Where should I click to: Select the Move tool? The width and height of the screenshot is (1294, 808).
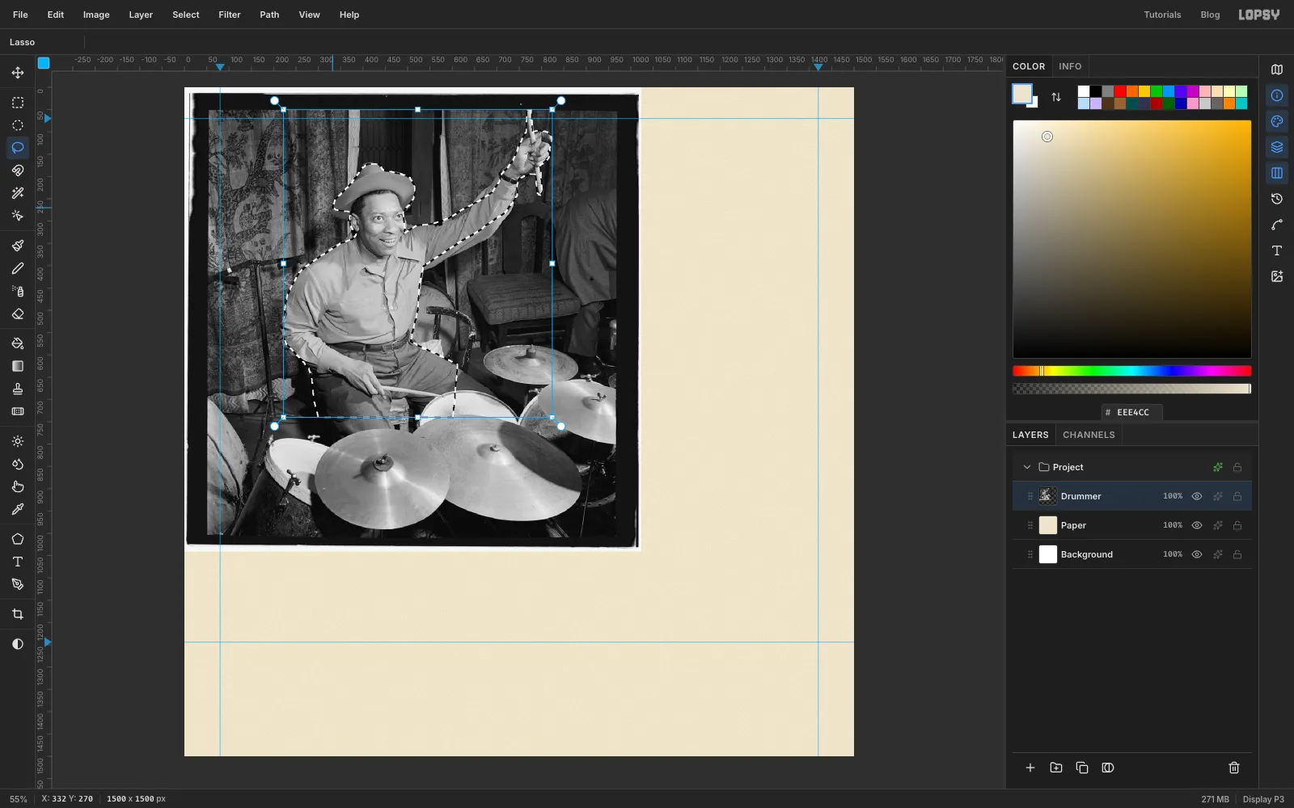click(x=18, y=73)
